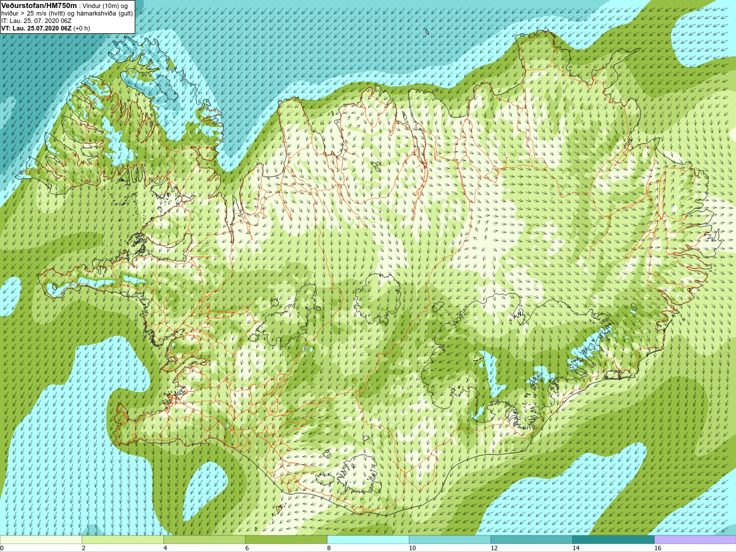Click the legend tick label '16'

click(658, 548)
